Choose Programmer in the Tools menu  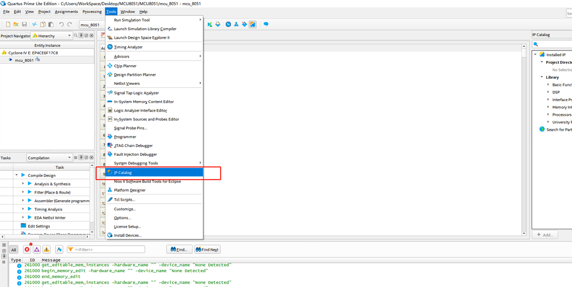coord(154,137)
